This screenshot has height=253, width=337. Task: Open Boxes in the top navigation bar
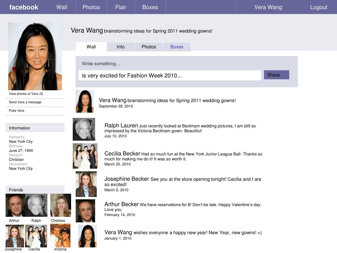150,7
